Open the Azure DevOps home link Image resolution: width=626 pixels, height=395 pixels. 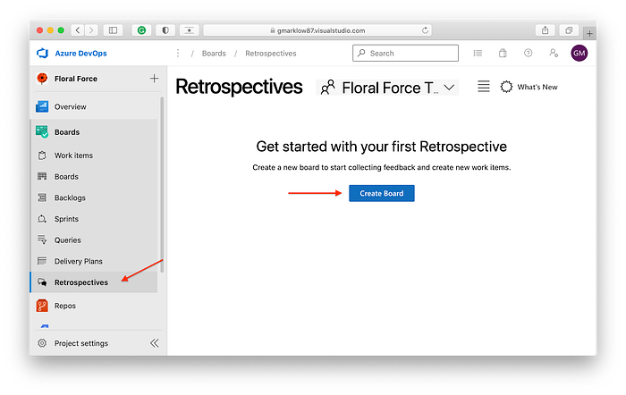click(x=80, y=53)
